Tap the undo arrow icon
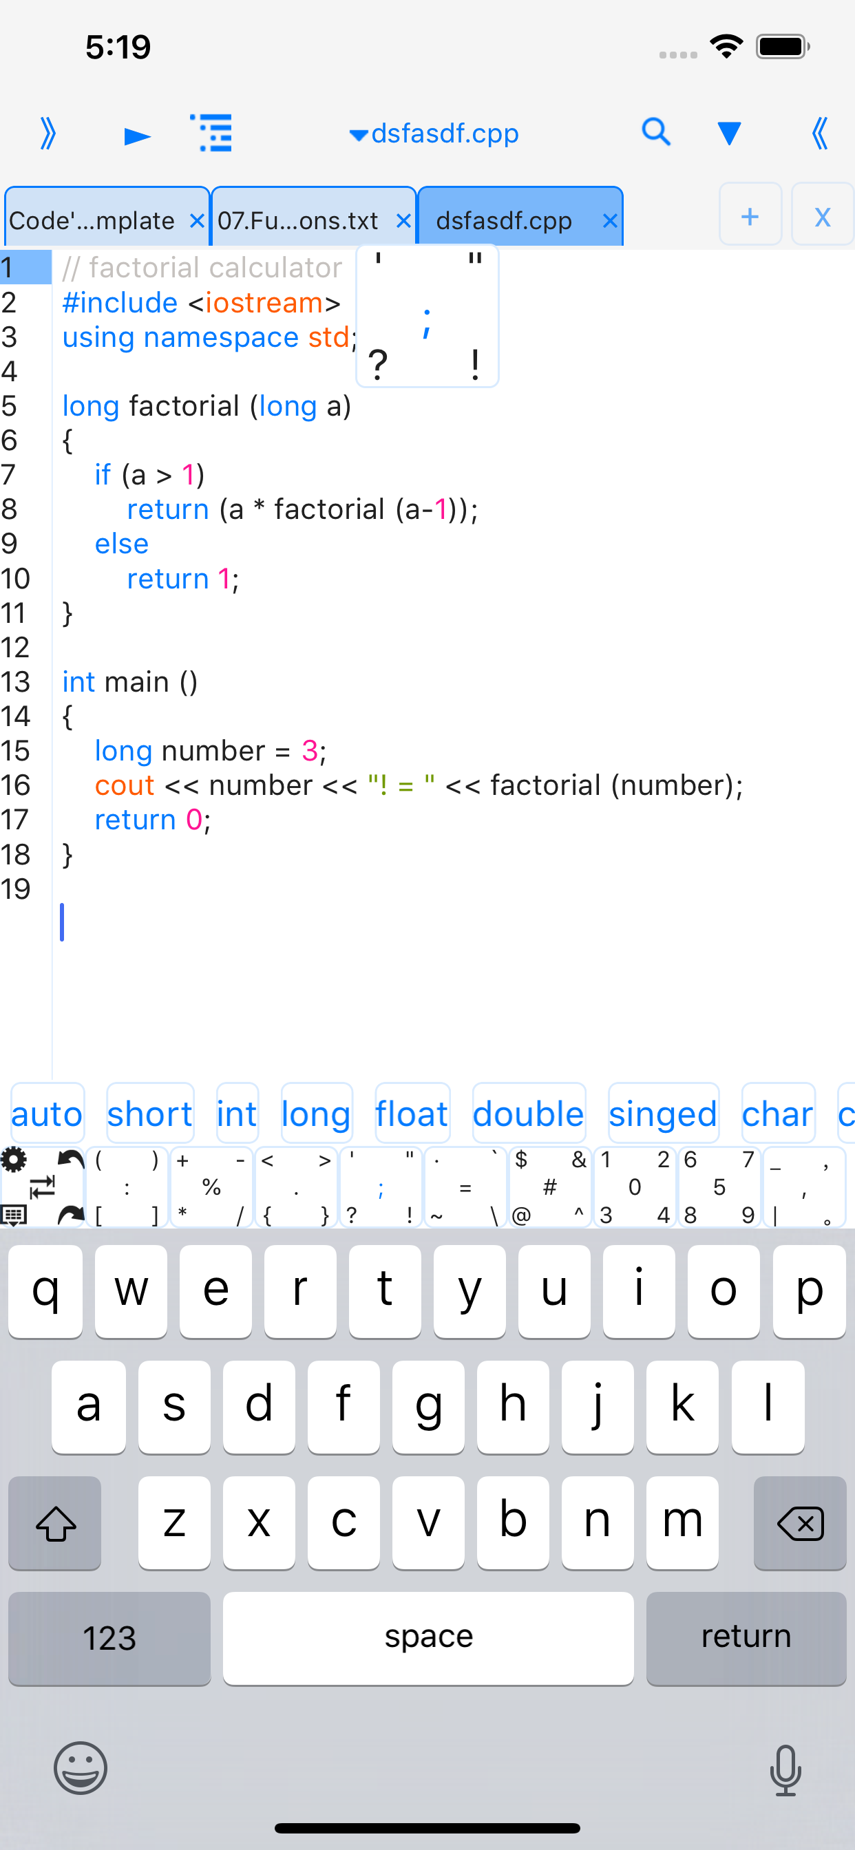855x1850 pixels. pos(70,1159)
